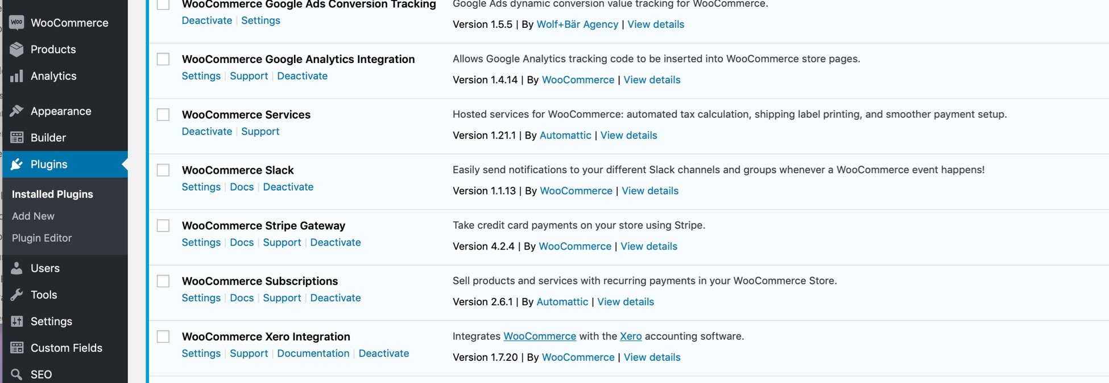Open the Products menu

(53, 49)
